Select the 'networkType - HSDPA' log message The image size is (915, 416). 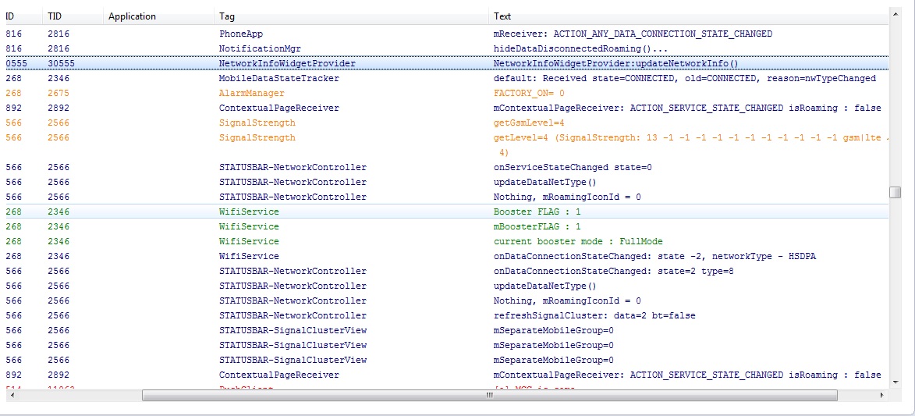[x=654, y=257]
